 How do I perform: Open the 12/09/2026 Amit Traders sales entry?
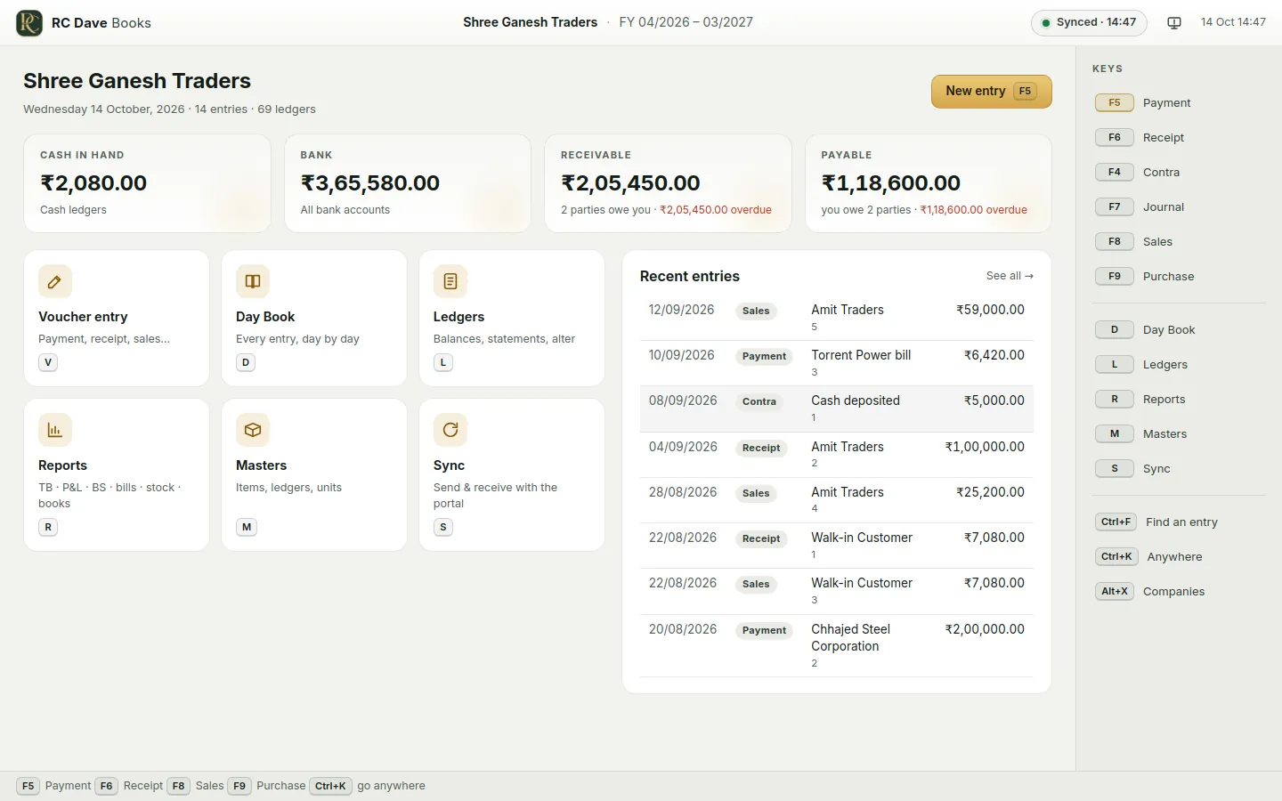click(837, 318)
